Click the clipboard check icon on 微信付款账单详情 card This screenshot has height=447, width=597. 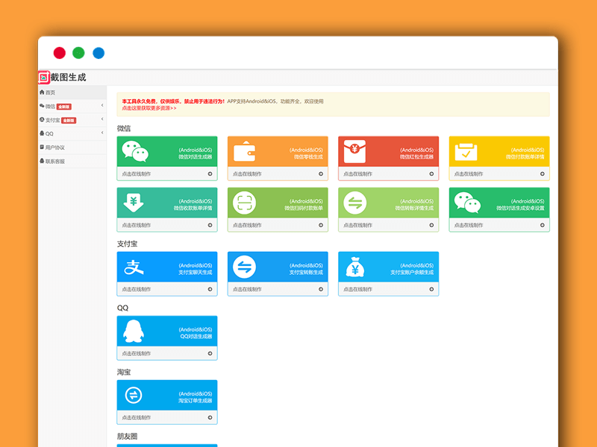pyautogui.click(x=466, y=153)
